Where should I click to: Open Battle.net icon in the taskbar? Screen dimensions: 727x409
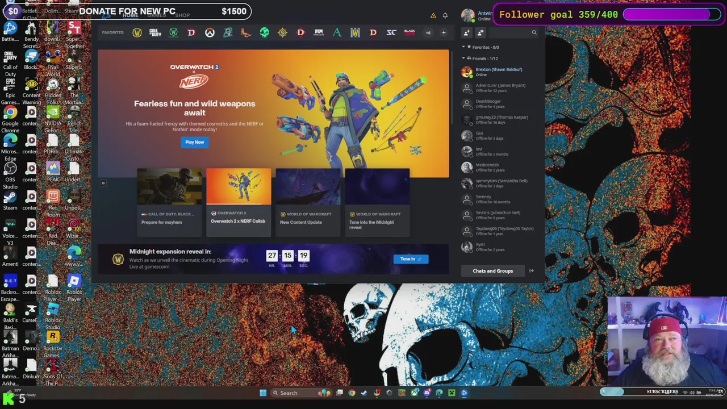464,393
